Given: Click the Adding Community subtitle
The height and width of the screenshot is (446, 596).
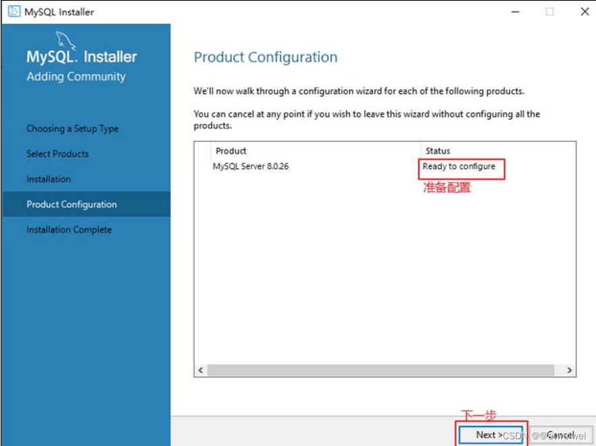Looking at the screenshot, I should [76, 77].
